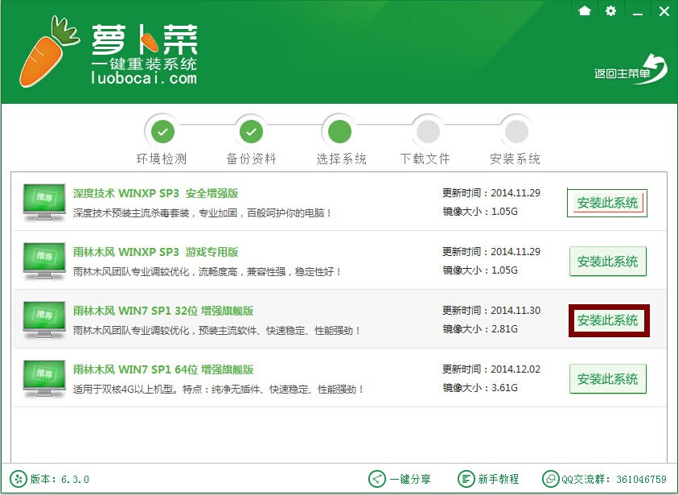Click the QQ交流群 chat icon

pyautogui.click(x=551, y=479)
